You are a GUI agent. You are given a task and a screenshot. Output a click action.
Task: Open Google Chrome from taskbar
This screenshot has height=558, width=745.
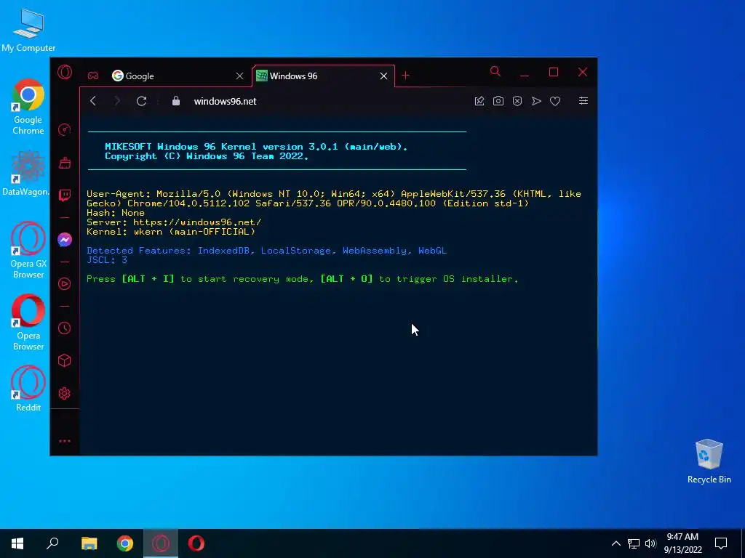(x=125, y=543)
